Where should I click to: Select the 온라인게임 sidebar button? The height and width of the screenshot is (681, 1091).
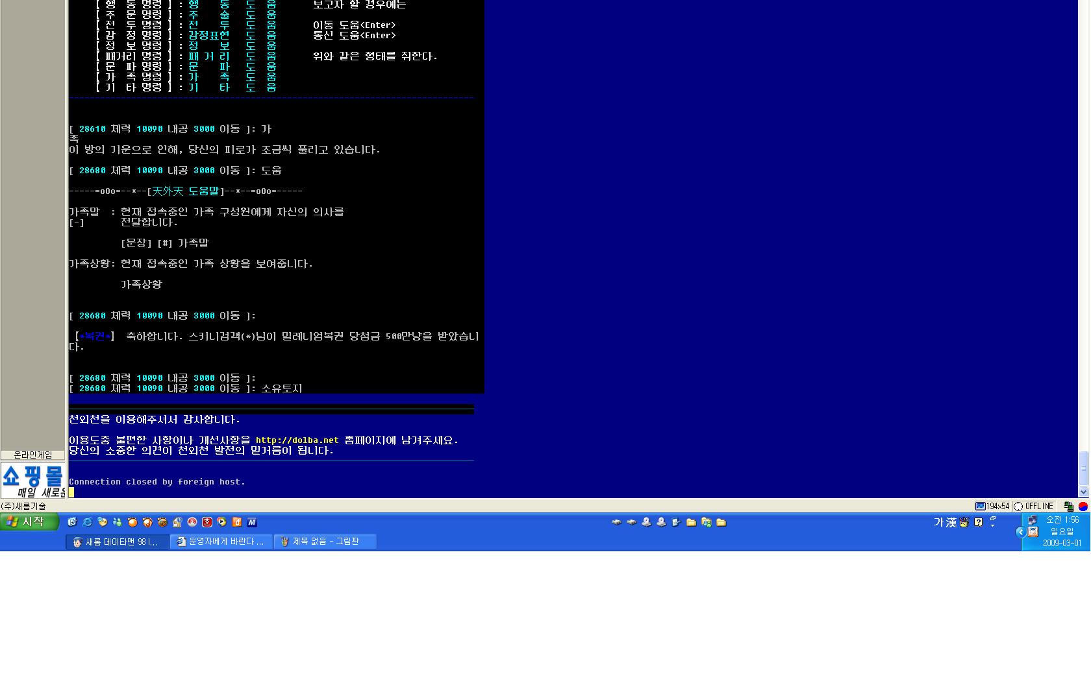click(x=33, y=455)
